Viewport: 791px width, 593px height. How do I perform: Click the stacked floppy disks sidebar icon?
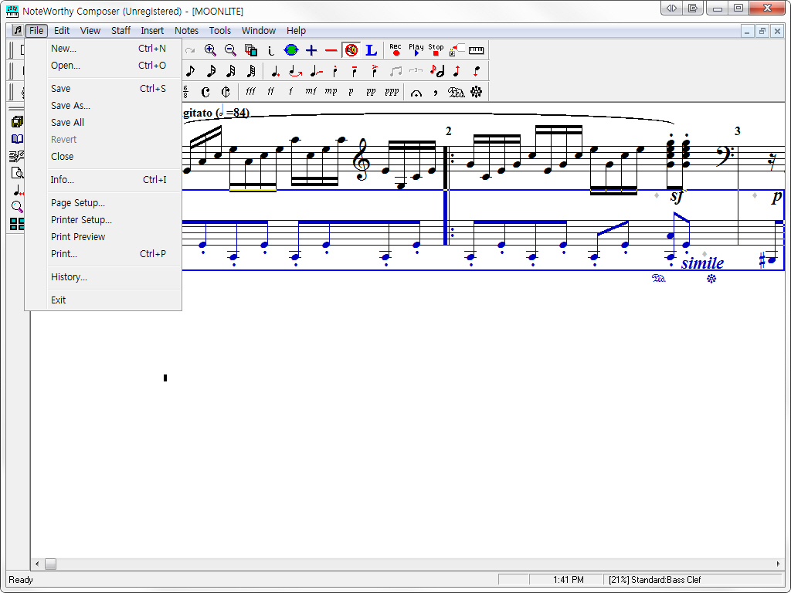coord(17,121)
